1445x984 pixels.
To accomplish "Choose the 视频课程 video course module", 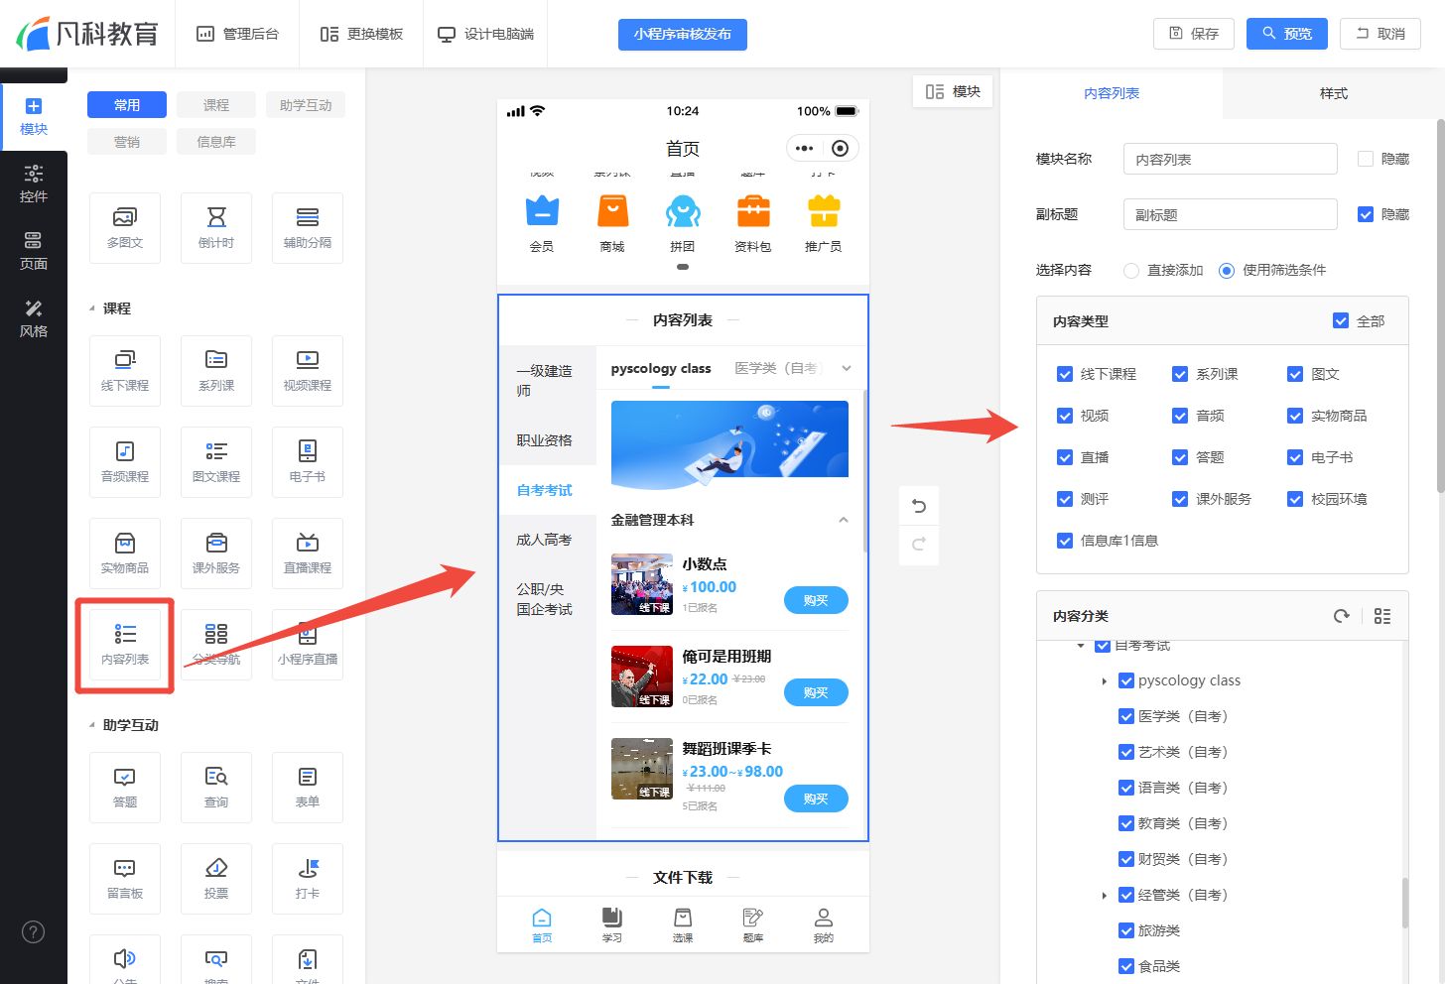I will pyautogui.click(x=308, y=370).
